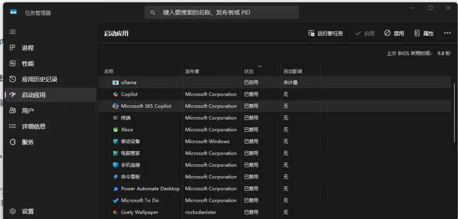Select the 手机连接 (Phone Link) icon
This screenshot has width=458, height=219.
(116, 165)
